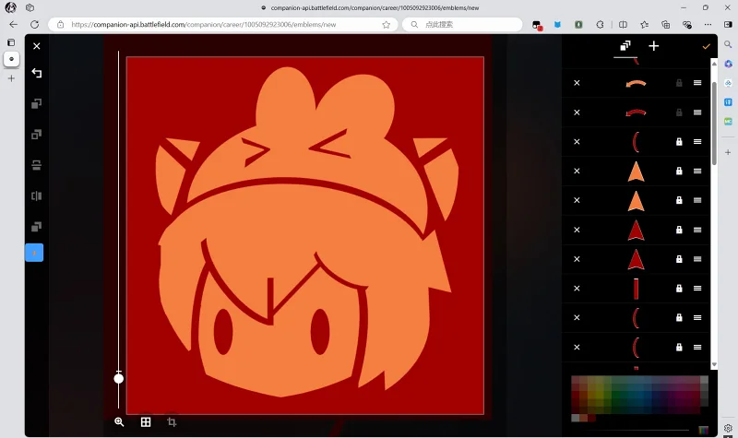Open the rainbow custom color picker icon
The image size is (738, 438).
click(703, 430)
